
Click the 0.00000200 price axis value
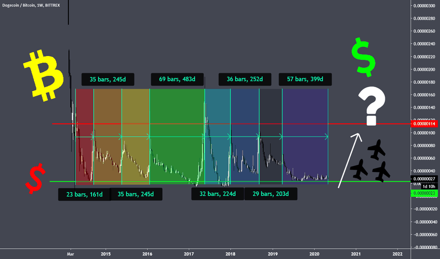[x=424, y=69]
